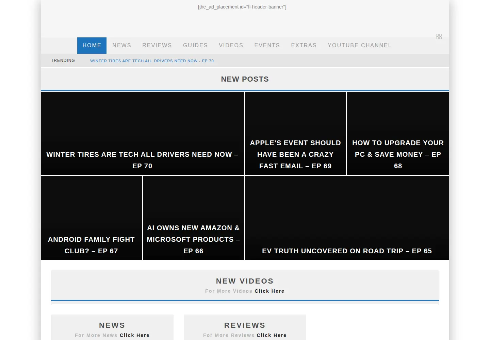The height and width of the screenshot is (340, 490).
Task: Click Here link under New Videos
Action: 269,291
